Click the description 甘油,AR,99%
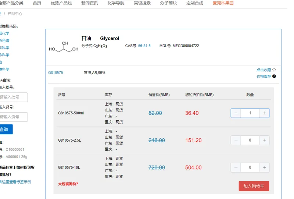Screen dimensions: 294x199 tap(94, 73)
